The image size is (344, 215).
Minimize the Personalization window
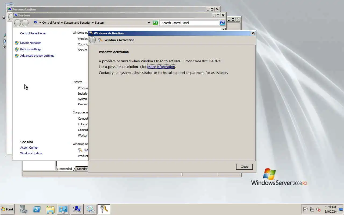coord(207,9)
